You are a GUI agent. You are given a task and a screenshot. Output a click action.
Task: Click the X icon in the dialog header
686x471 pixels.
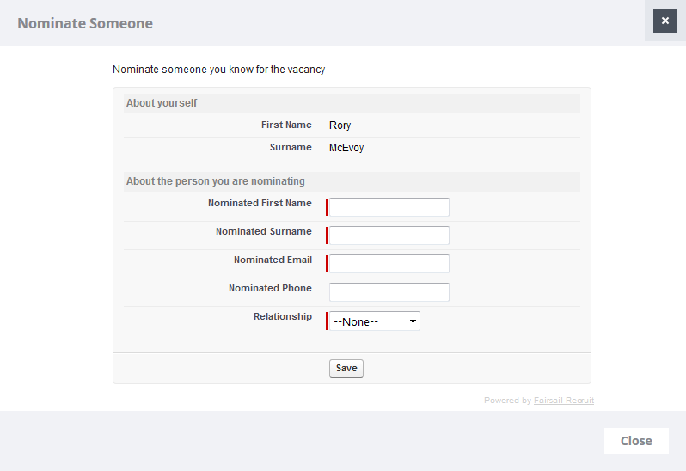pyautogui.click(x=665, y=21)
